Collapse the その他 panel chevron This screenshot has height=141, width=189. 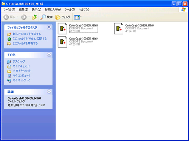click(x=49, y=55)
